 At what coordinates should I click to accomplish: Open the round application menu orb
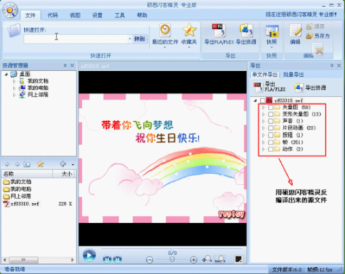tap(10, 10)
